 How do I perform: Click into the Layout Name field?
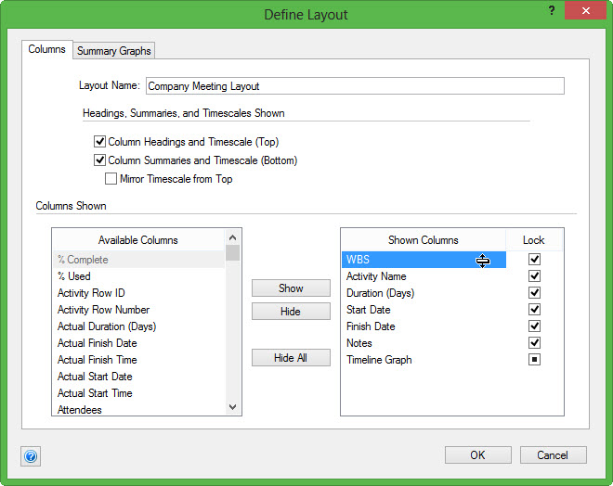pyautogui.click(x=354, y=86)
